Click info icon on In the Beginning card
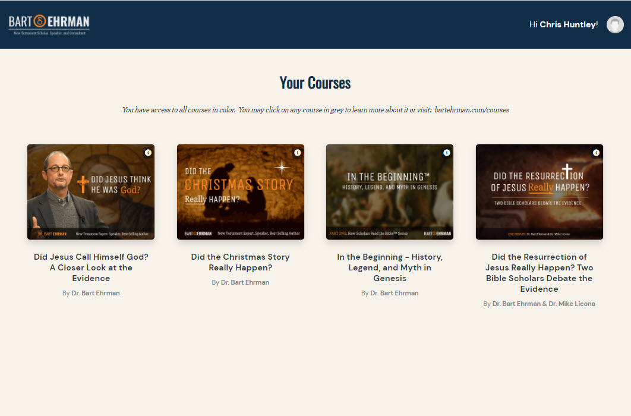This screenshot has width=631, height=416. click(x=447, y=153)
